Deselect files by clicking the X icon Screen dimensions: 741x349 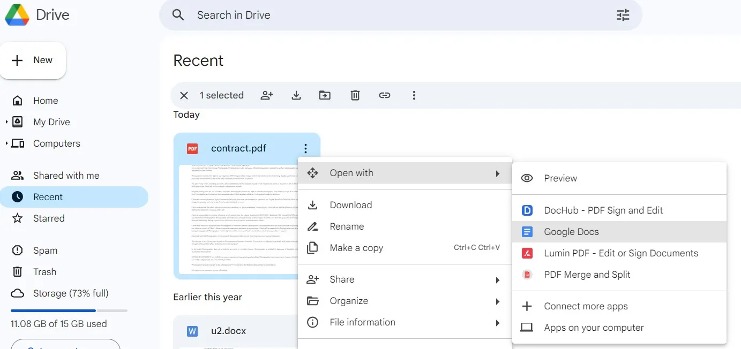[184, 95]
